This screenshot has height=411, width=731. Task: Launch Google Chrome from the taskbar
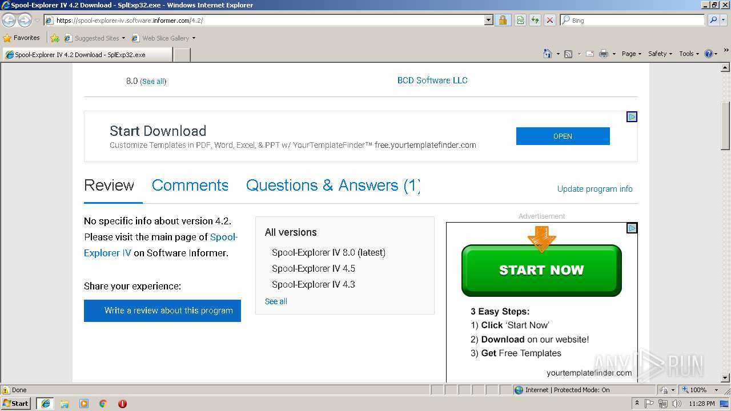pos(103,404)
